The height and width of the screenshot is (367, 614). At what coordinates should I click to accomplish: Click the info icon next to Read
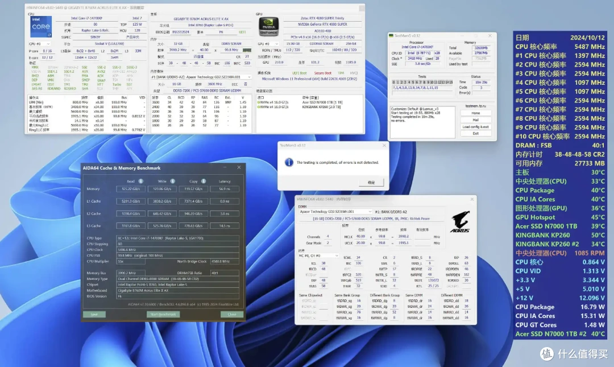click(140, 181)
